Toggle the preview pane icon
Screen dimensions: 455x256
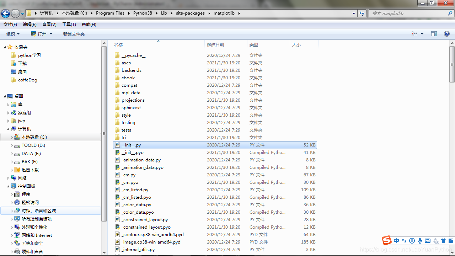434,34
